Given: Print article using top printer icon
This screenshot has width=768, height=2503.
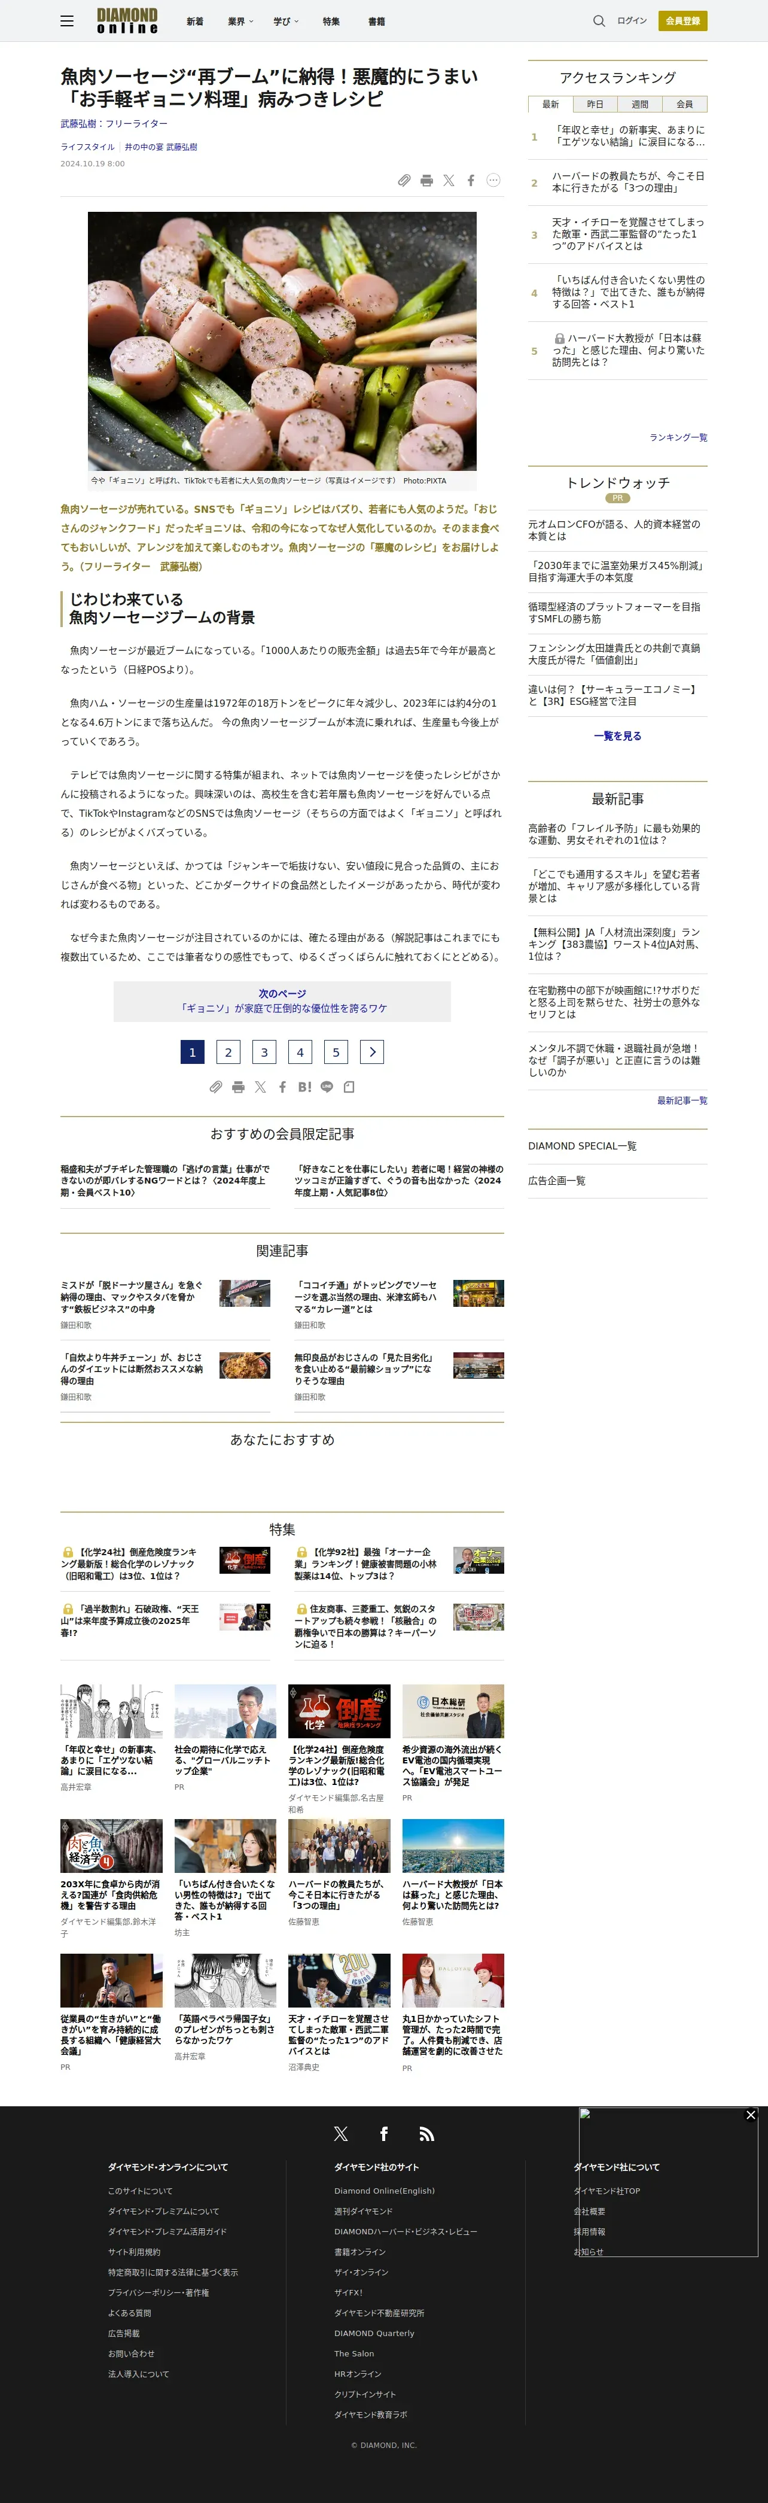Looking at the screenshot, I should tap(426, 181).
